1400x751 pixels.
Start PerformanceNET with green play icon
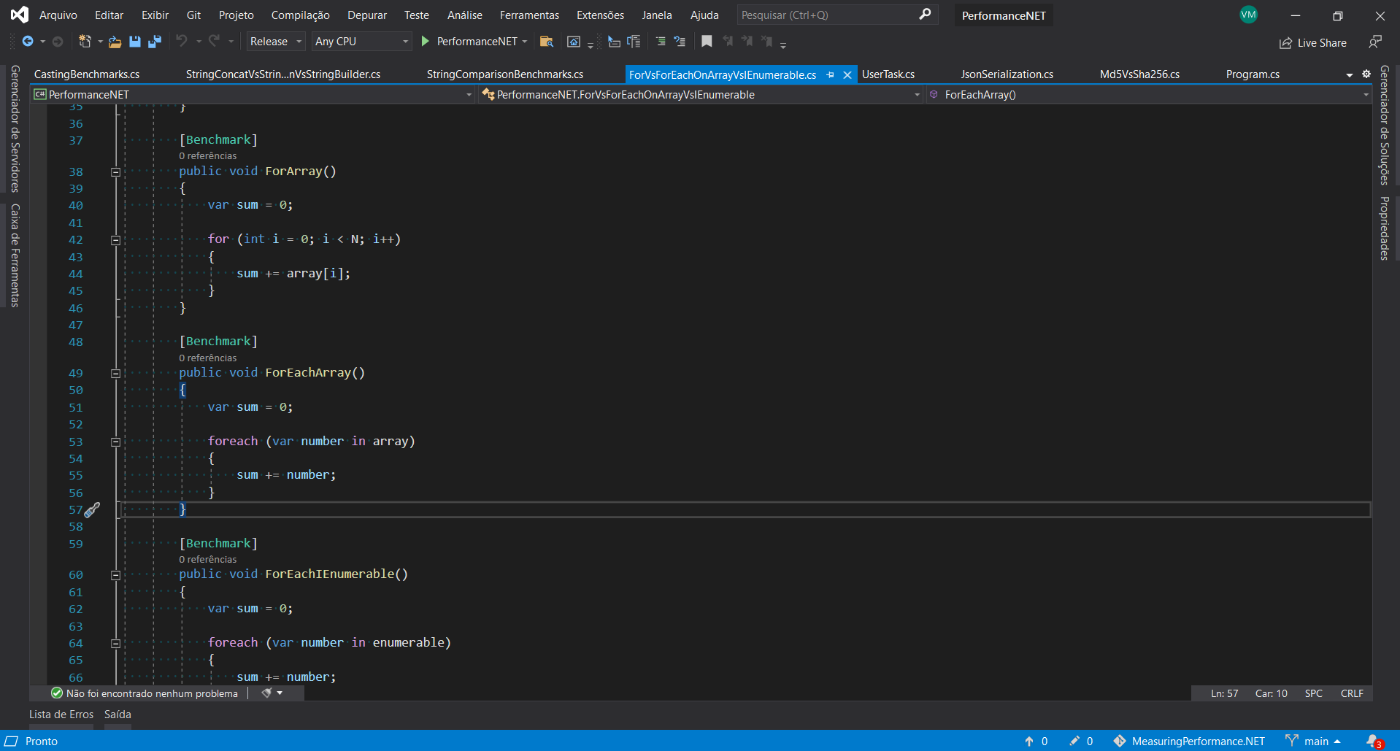[x=426, y=42]
